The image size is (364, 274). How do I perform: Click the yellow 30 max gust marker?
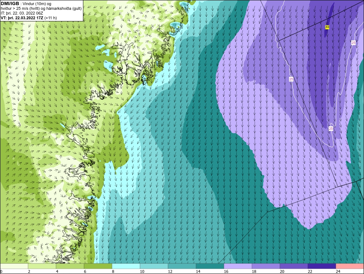coord(327,27)
